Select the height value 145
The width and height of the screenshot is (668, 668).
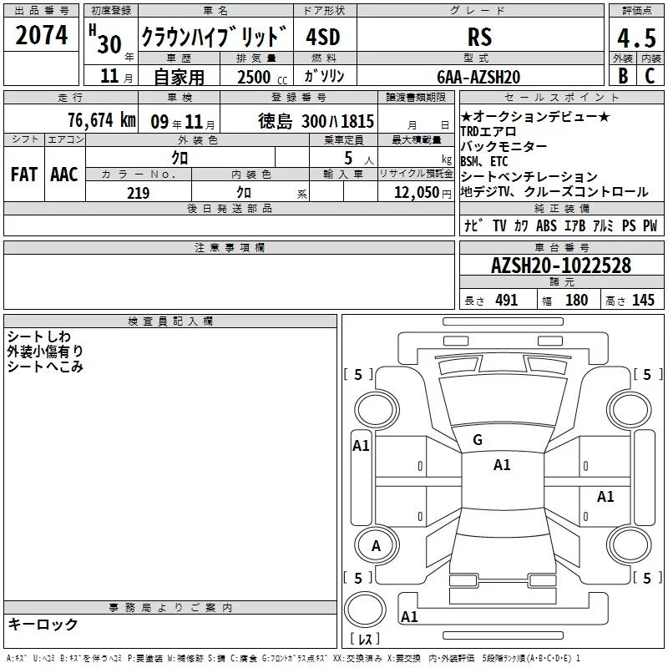643,300
